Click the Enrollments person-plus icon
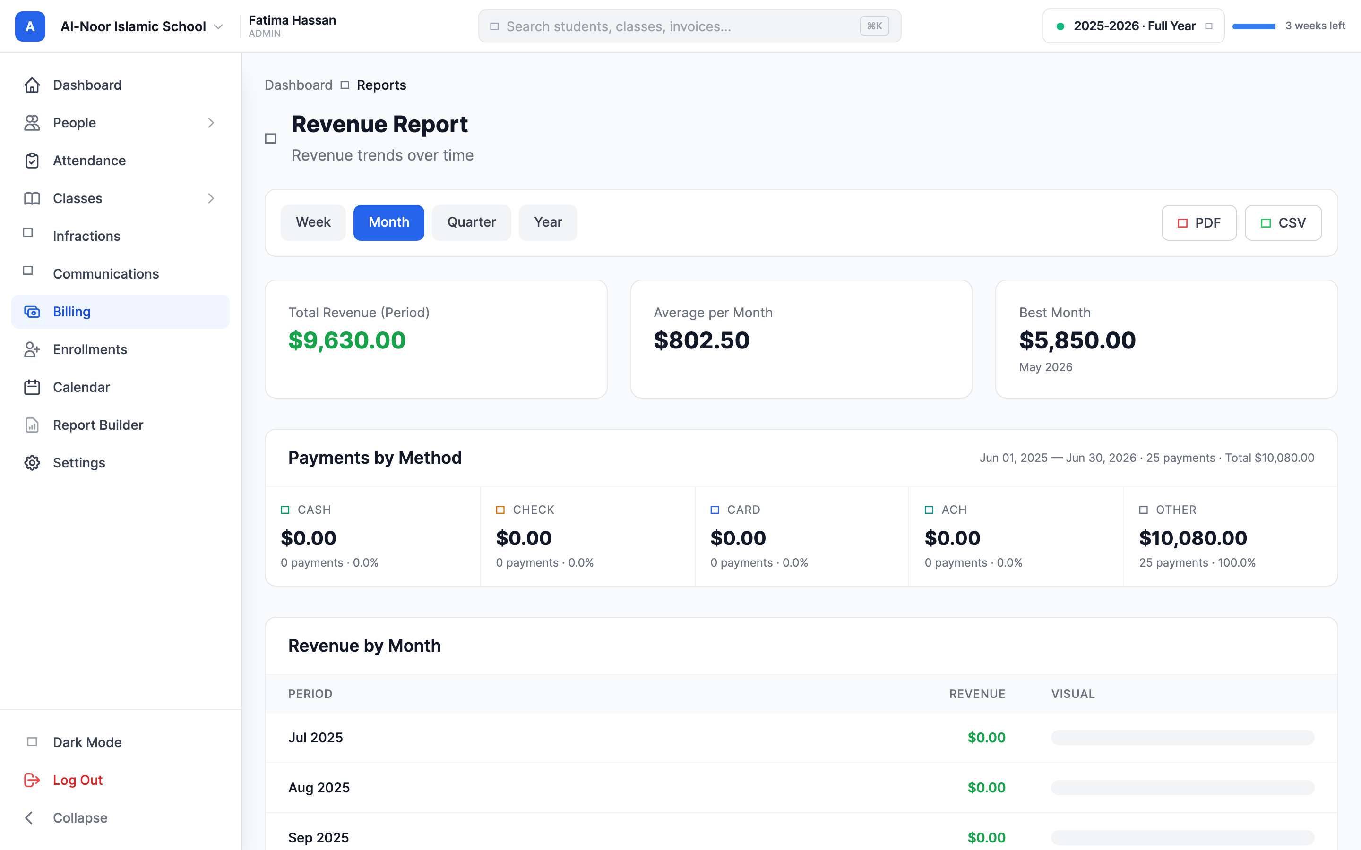This screenshot has width=1361, height=850. (x=32, y=349)
